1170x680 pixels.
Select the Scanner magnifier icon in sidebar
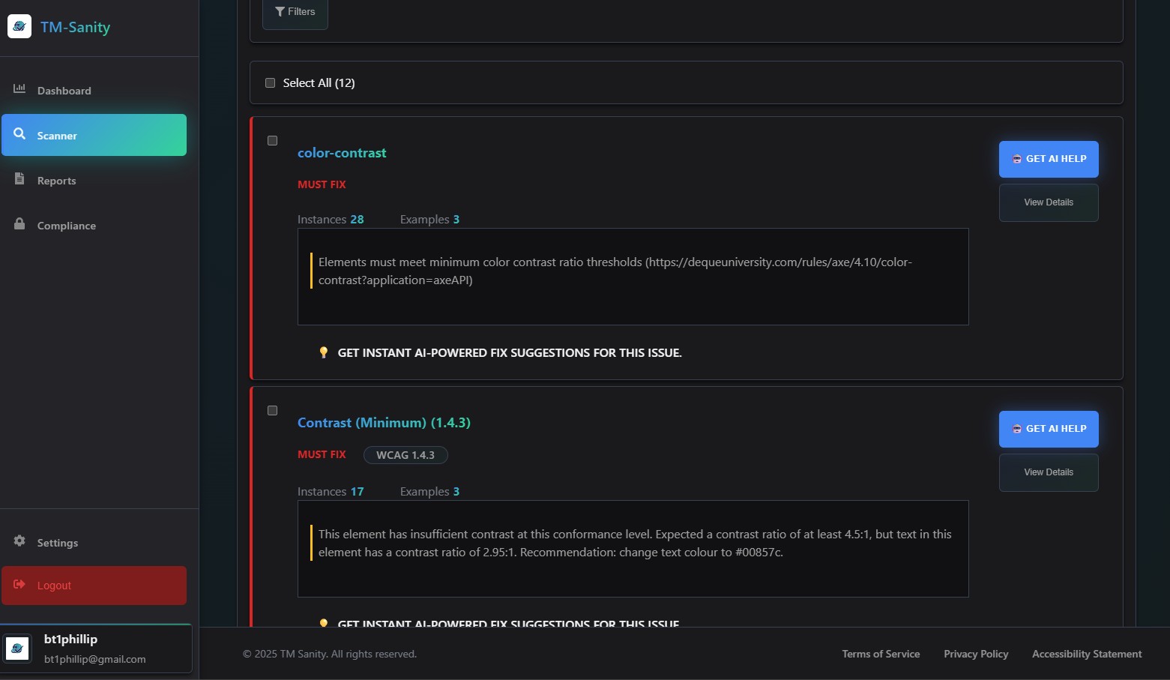[19, 135]
